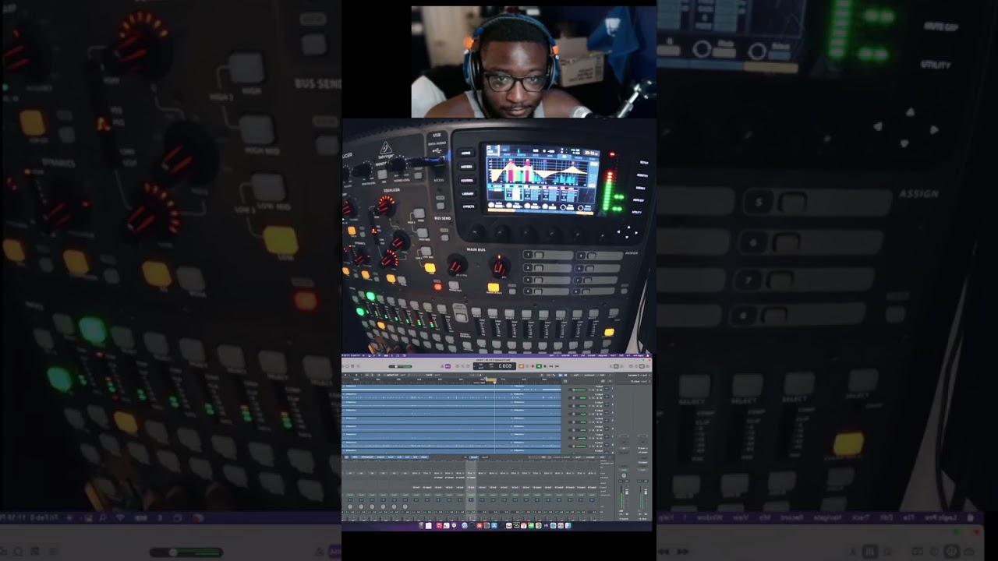This screenshot has width=998, height=561.
Task: Toggle the Audio channel filter in Logic mixer
Action: coord(424,457)
